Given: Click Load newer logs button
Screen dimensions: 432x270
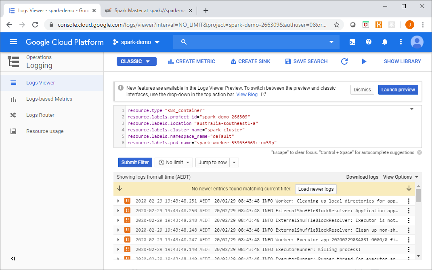Looking at the screenshot, I should click(x=316, y=189).
